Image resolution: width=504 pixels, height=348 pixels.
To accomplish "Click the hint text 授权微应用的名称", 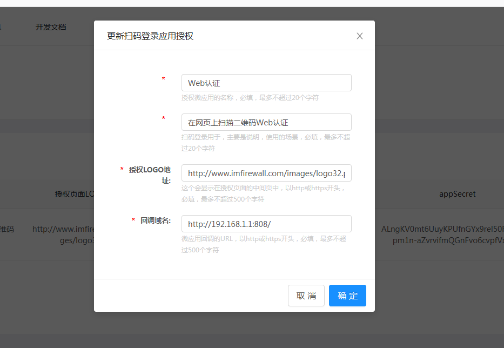I will 250,98.
